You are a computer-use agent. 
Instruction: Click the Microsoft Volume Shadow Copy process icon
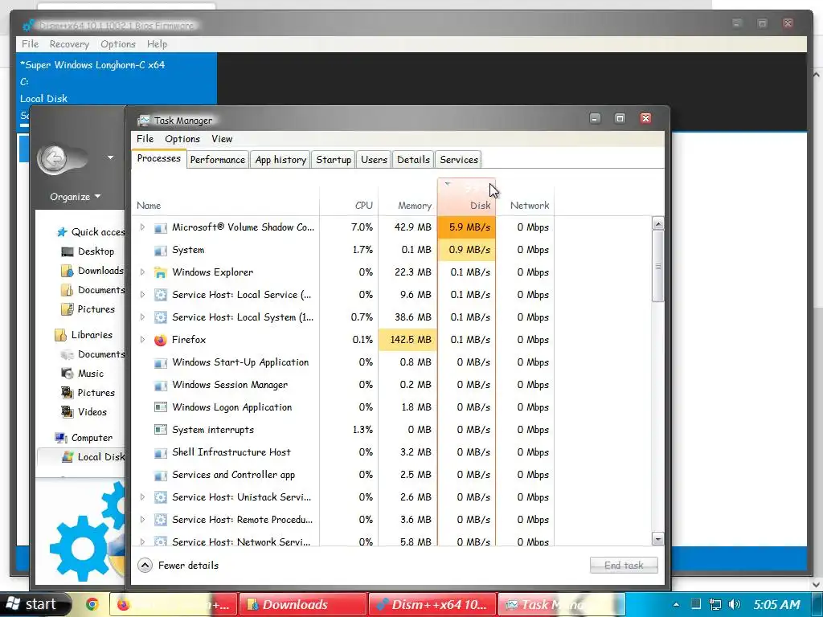(161, 227)
